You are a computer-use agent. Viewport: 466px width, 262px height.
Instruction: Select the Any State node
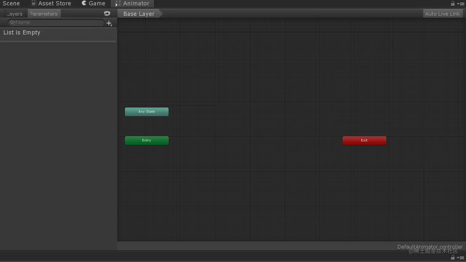pyautogui.click(x=147, y=112)
